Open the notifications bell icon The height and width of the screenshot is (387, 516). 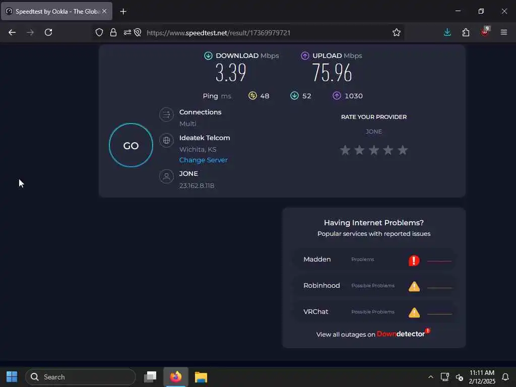click(x=505, y=377)
